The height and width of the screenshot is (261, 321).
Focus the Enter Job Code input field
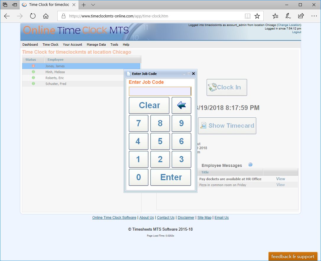[x=160, y=91]
